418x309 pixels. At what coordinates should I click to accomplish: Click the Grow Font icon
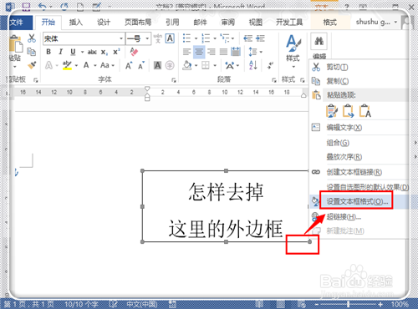click(129, 66)
